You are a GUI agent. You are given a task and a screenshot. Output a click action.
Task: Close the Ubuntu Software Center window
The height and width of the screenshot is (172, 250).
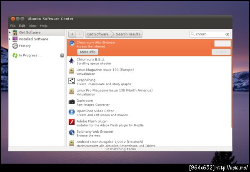(x=13, y=19)
